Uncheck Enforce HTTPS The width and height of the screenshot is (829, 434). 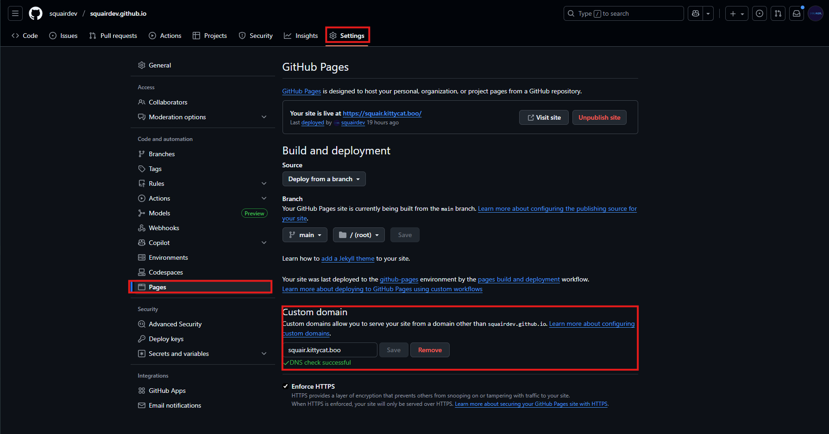pos(286,386)
